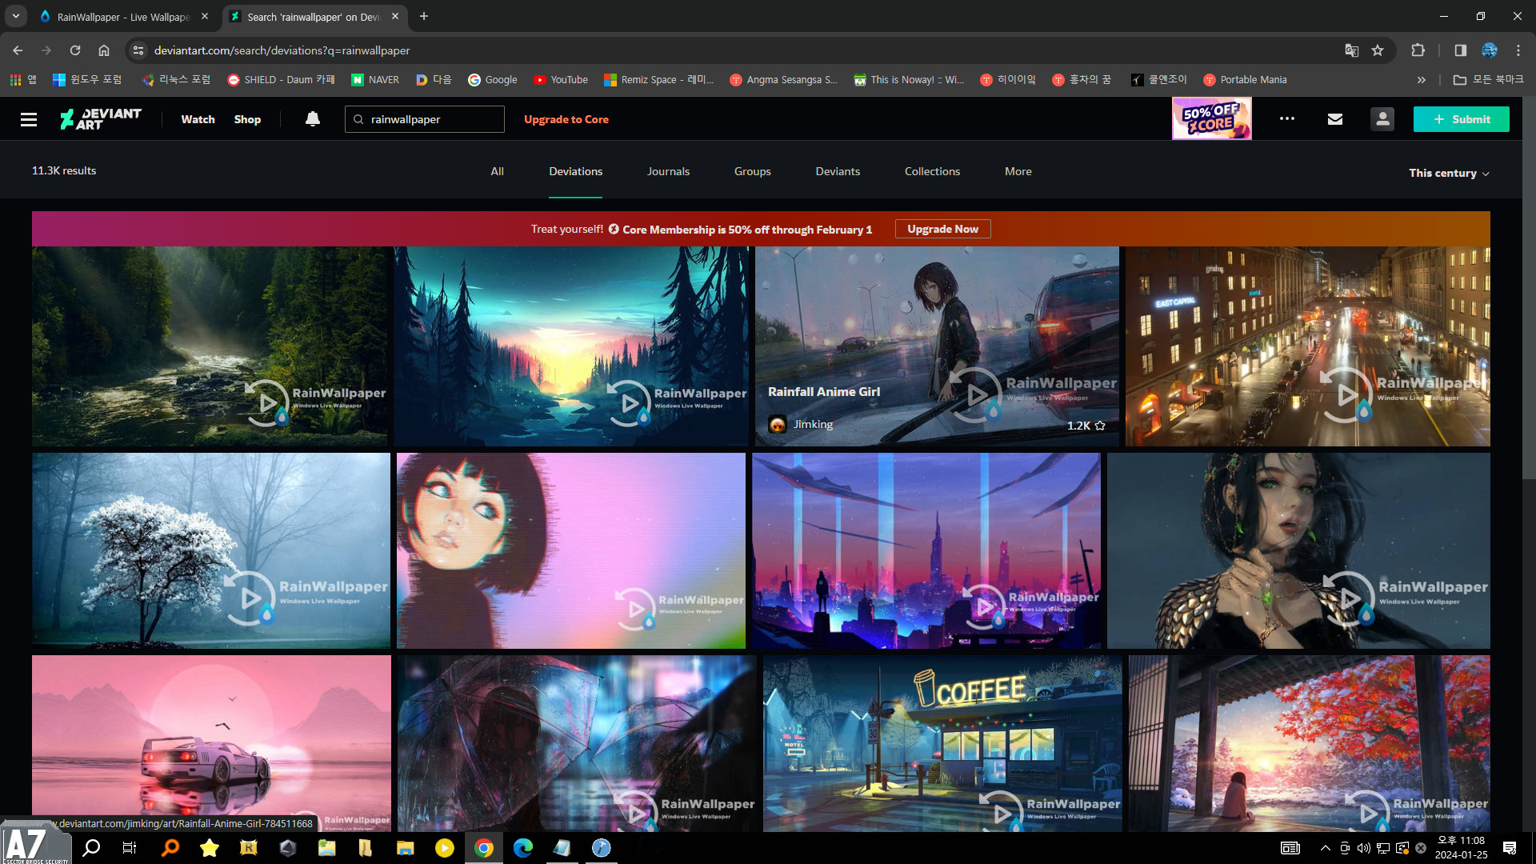Viewport: 1536px width, 864px height.
Task: Click the Watch link in the header
Action: click(x=198, y=119)
